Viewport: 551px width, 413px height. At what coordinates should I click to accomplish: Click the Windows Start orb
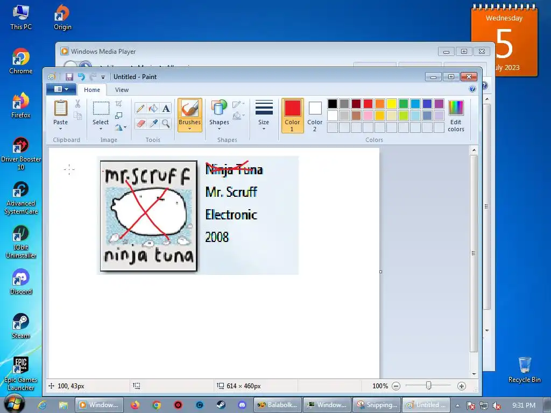click(14, 404)
